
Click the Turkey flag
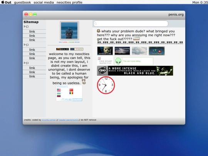tap(71, 90)
